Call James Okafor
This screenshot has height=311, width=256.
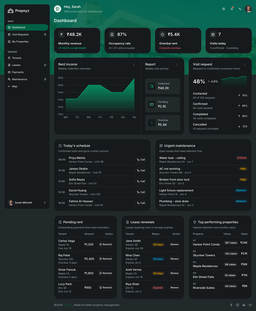141,170
